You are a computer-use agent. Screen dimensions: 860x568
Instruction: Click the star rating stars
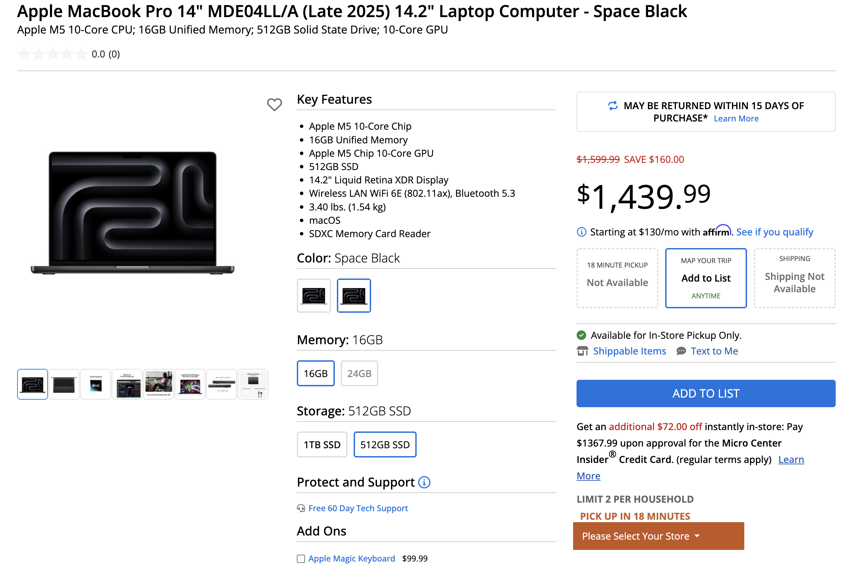(x=52, y=53)
